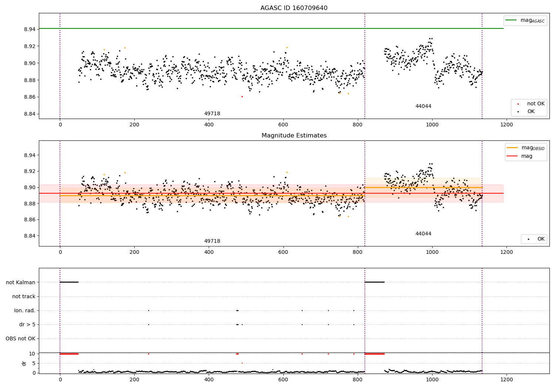Click the green mag AGASC line in the top plot

tap(271, 28)
